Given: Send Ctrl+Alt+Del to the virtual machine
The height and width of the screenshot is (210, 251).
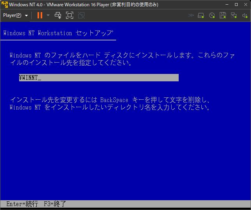Looking at the screenshot, I should pos(58,15).
